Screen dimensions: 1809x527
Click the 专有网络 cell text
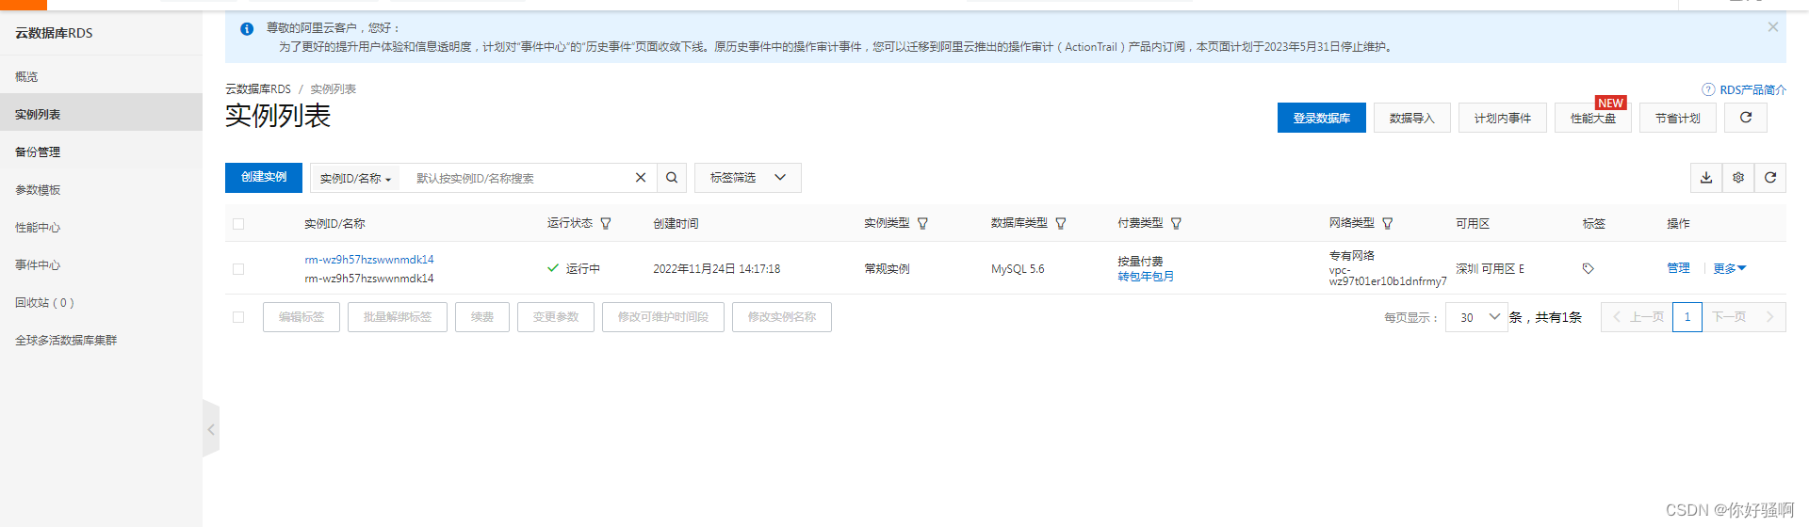tap(1352, 256)
